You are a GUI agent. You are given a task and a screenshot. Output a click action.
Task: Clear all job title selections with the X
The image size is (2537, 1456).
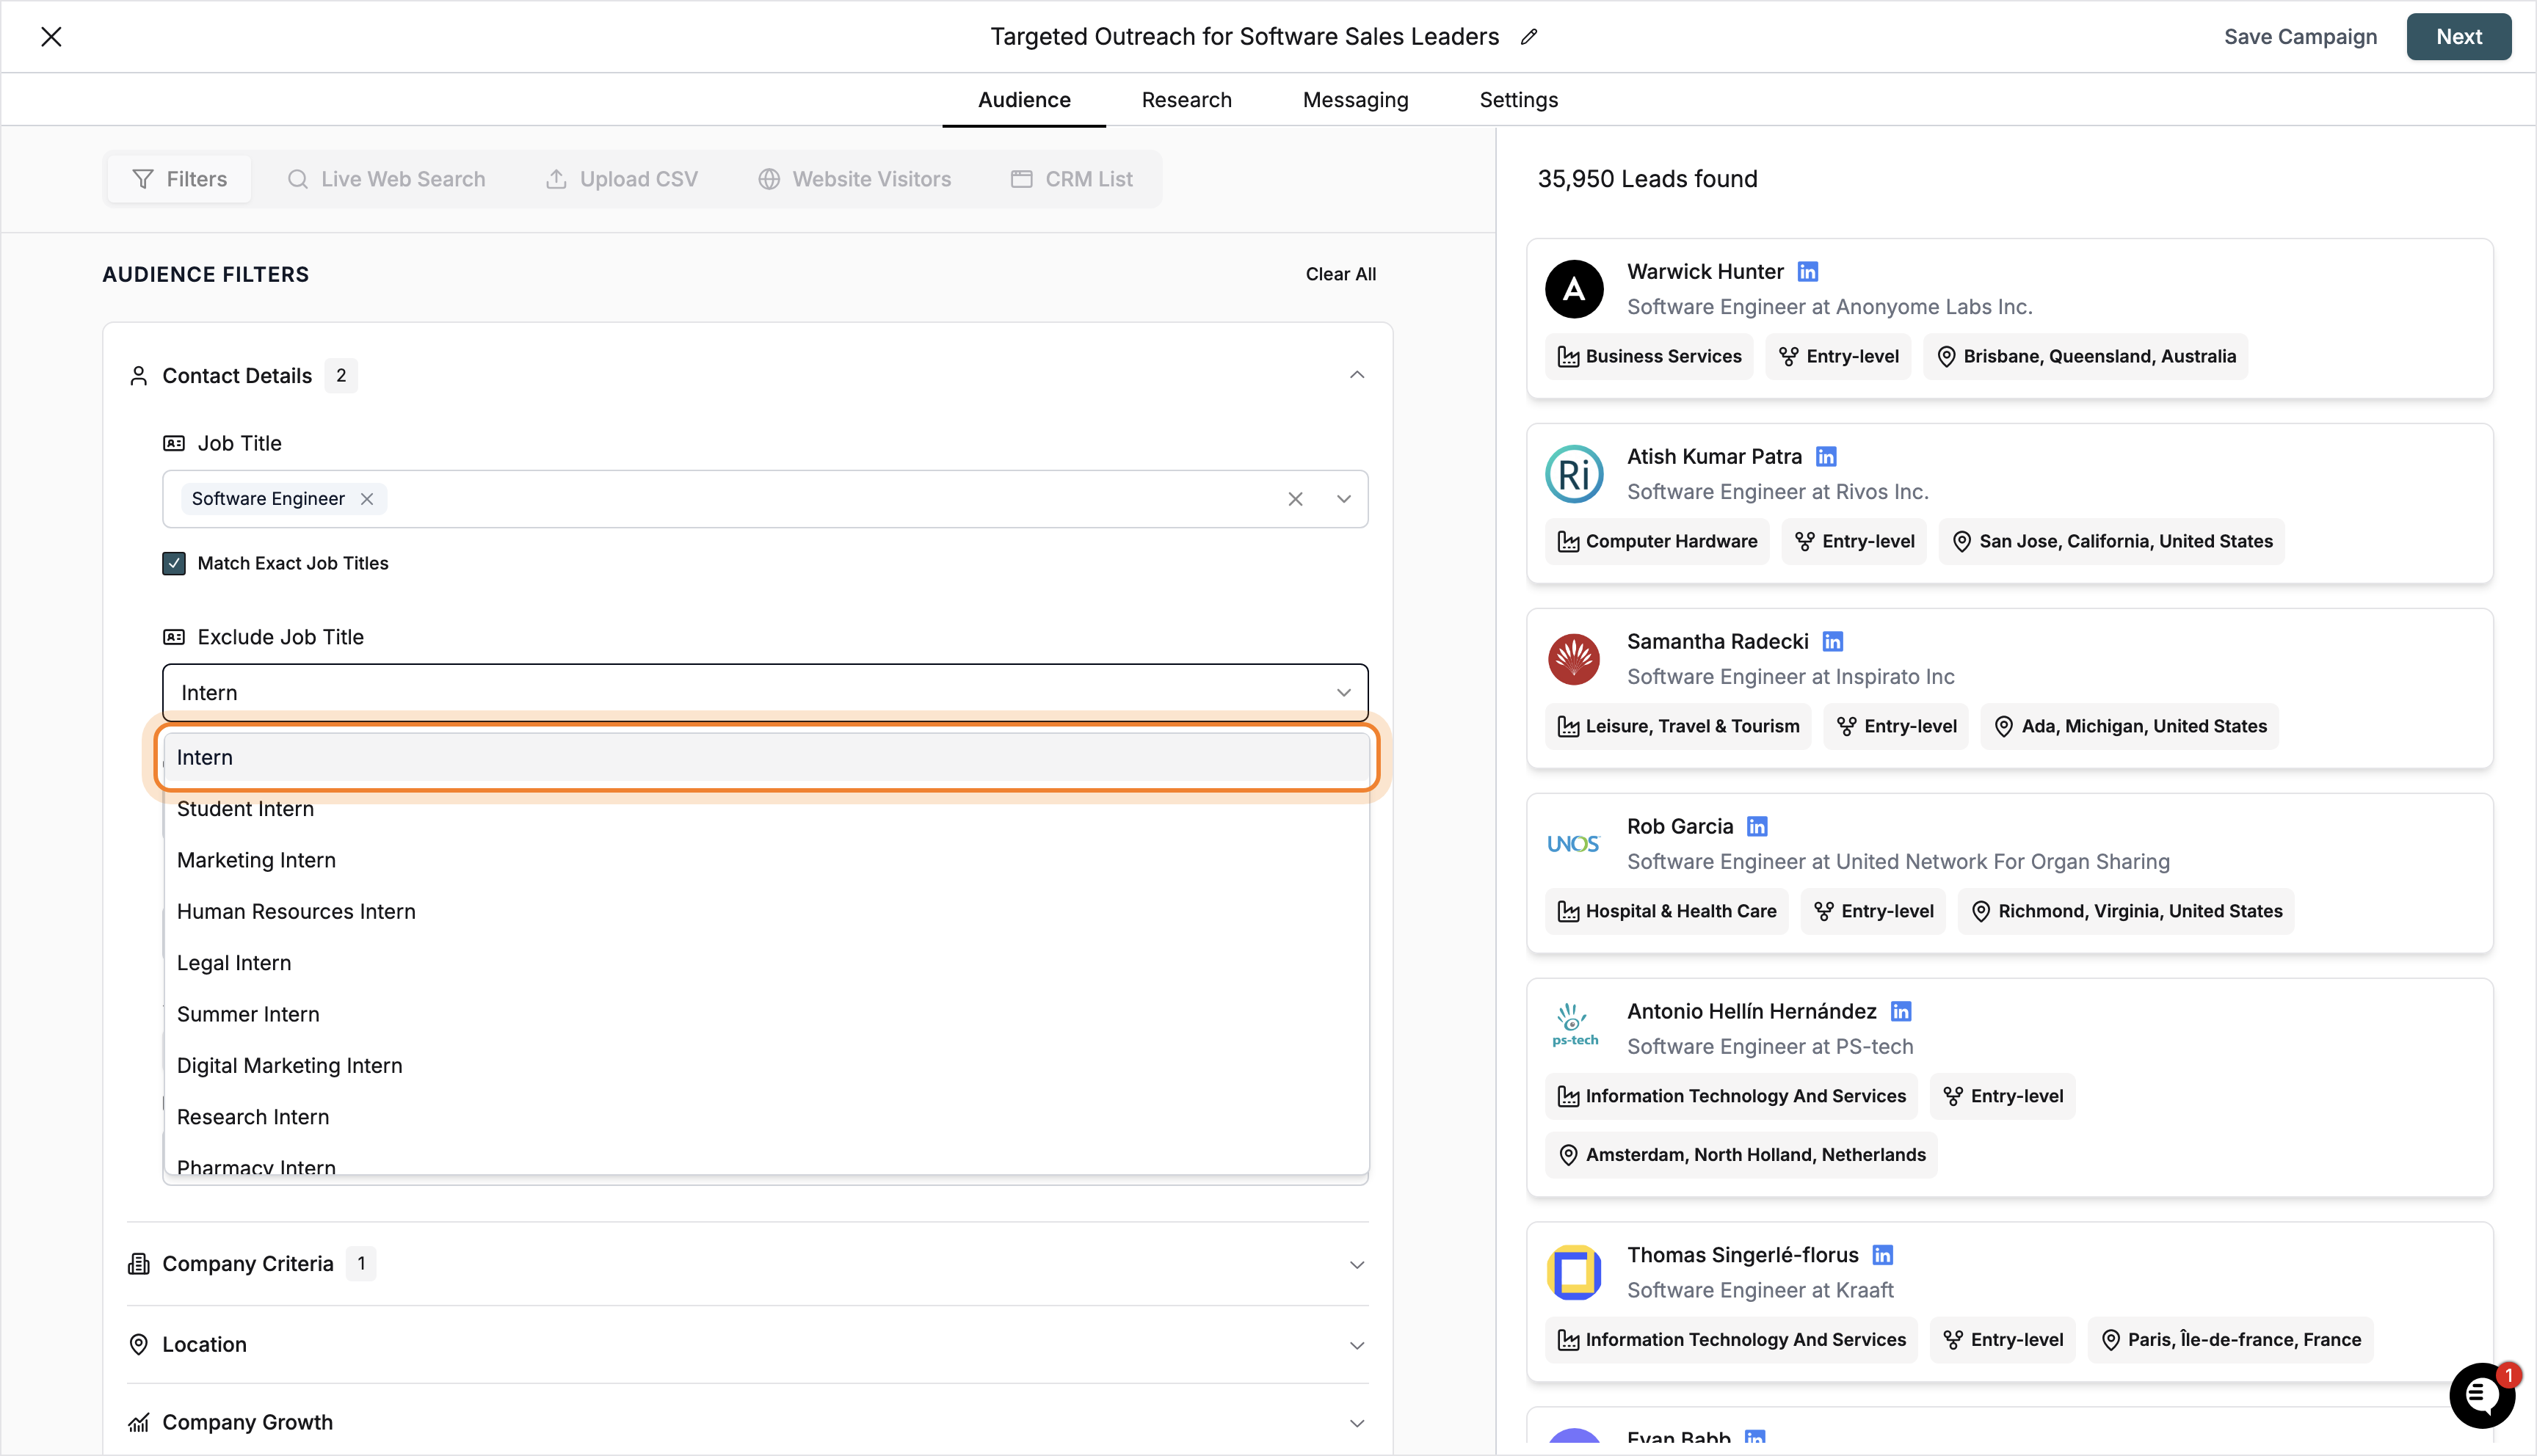(x=1296, y=498)
